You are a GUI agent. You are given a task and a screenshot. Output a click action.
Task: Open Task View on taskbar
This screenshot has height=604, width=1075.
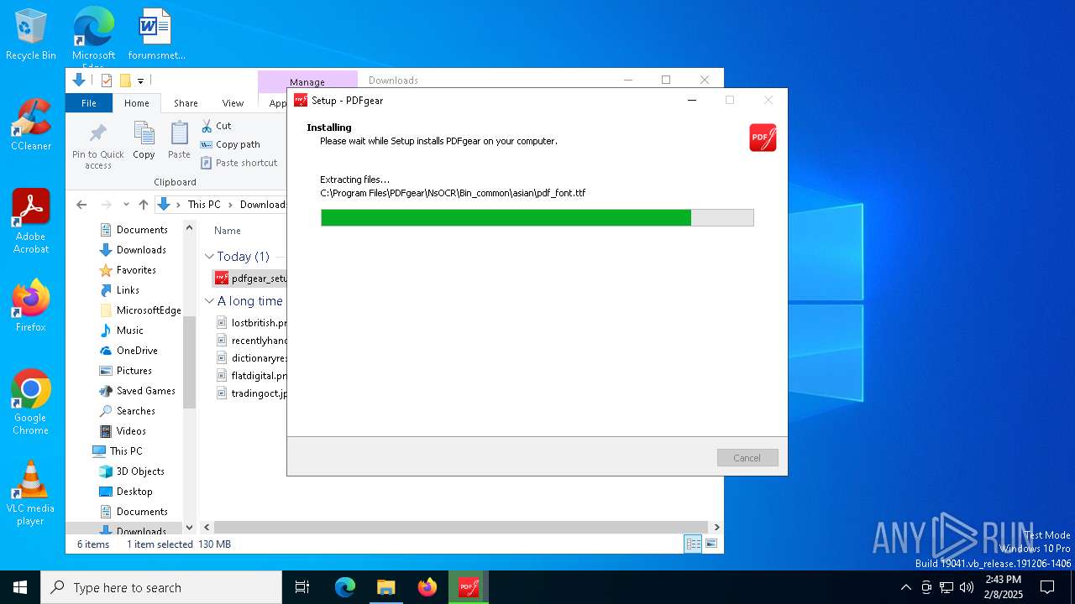[x=302, y=587]
